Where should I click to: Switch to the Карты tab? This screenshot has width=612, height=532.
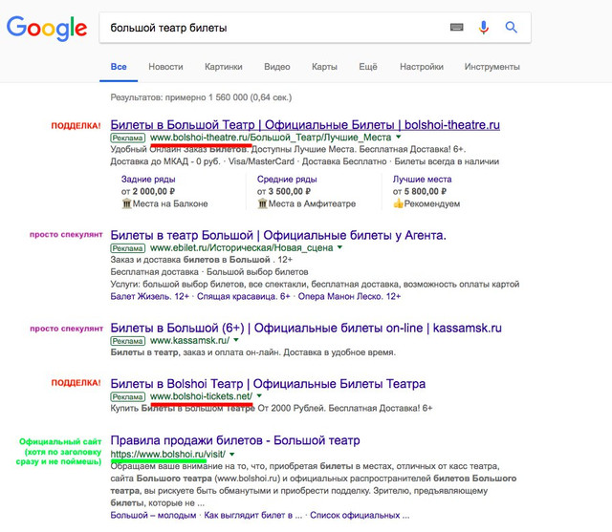(324, 67)
